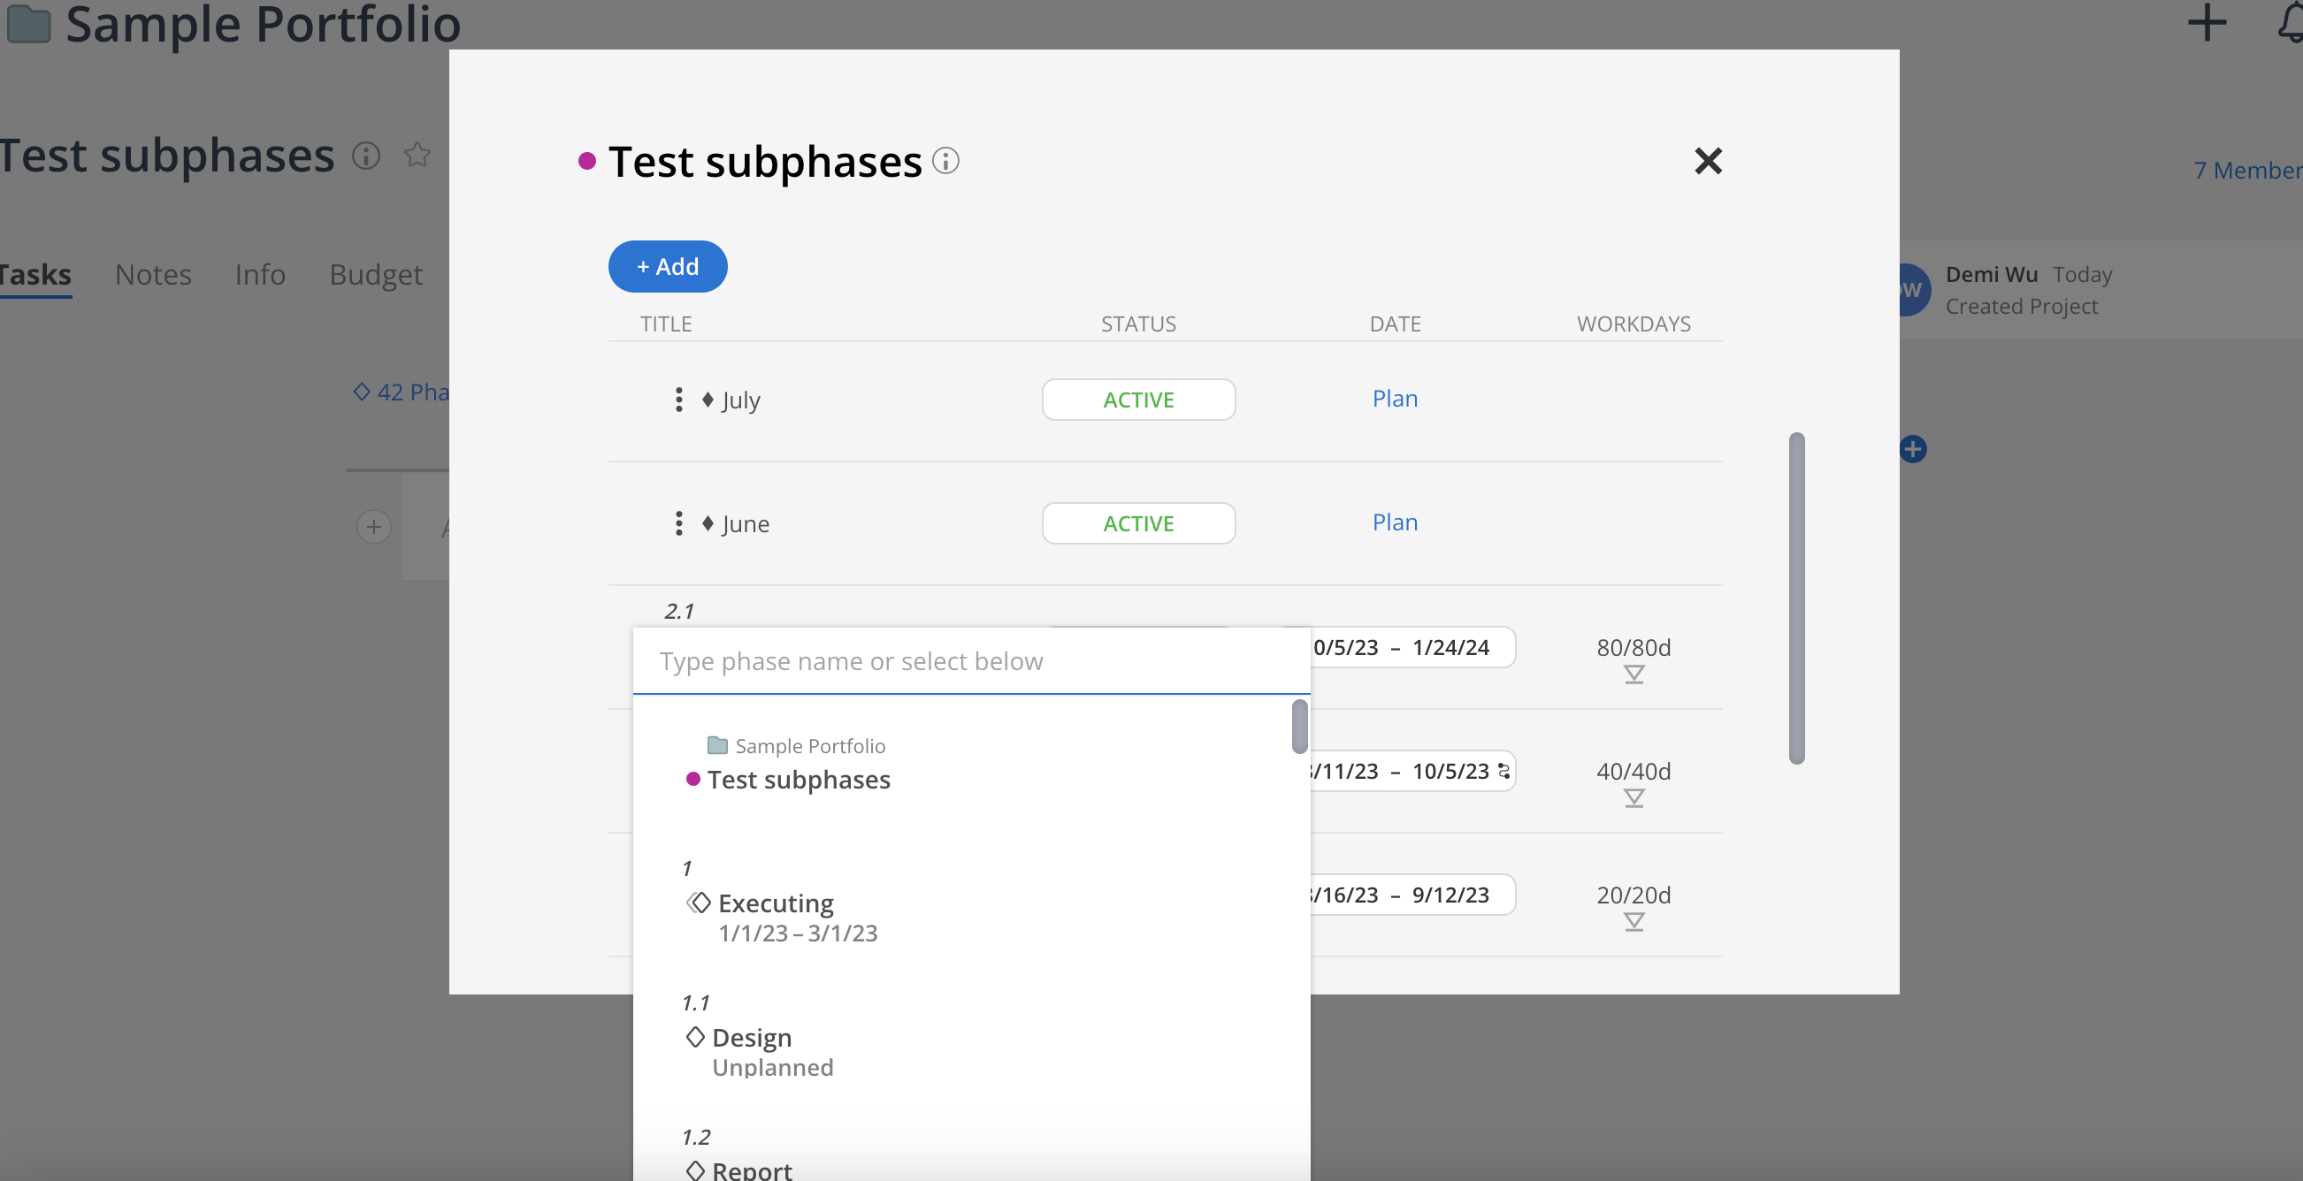The width and height of the screenshot is (2303, 1181).
Task: Click the Report phase diamond icon
Action: pos(694,1170)
